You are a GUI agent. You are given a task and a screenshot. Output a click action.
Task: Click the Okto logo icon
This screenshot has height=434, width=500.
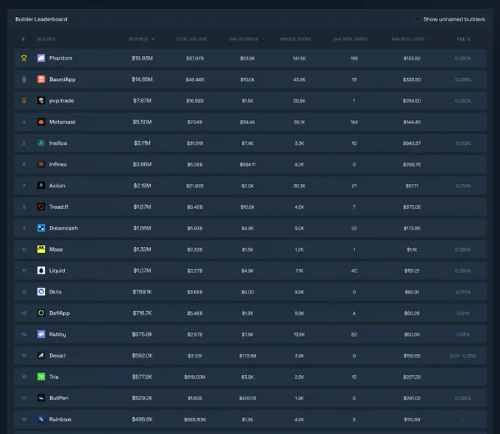tap(41, 292)
